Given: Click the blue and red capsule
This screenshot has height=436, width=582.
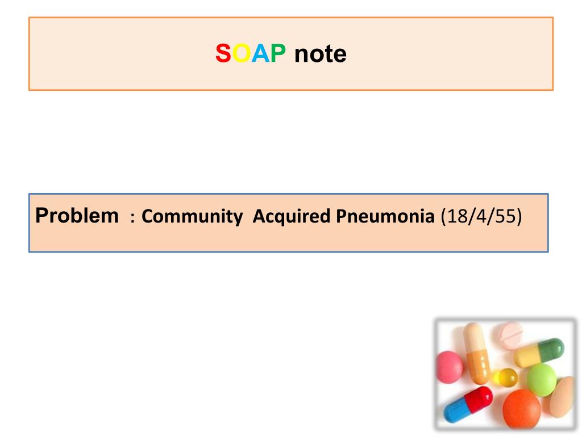Looking at the screenshot, I should tap(468, 404).
